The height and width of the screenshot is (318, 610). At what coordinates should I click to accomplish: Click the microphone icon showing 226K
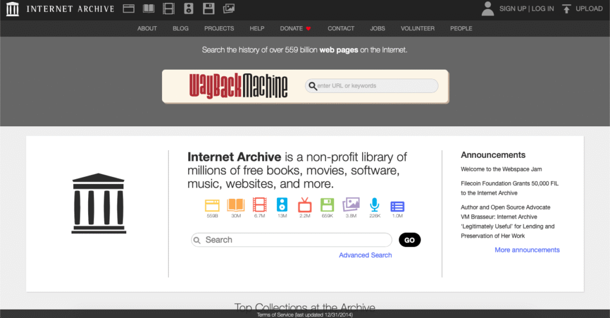374,205
